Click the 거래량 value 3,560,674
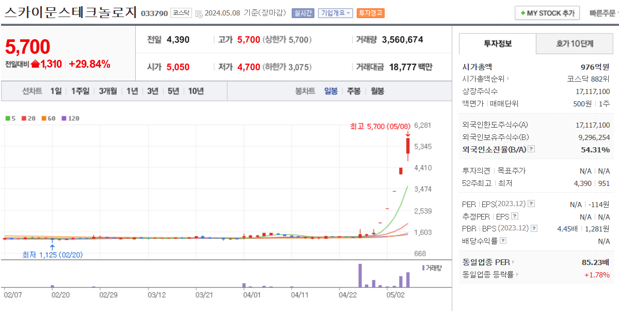The height and width of the screenshot is (311, 619). pyautogui.click(x=402, y=39)
